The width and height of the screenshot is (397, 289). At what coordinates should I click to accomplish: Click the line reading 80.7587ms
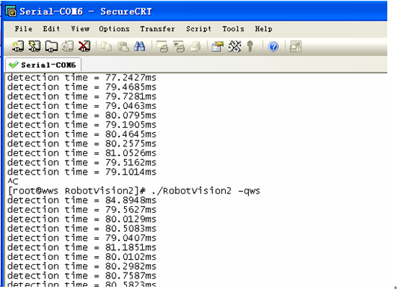pyautogui.click(x=81, y=276)
